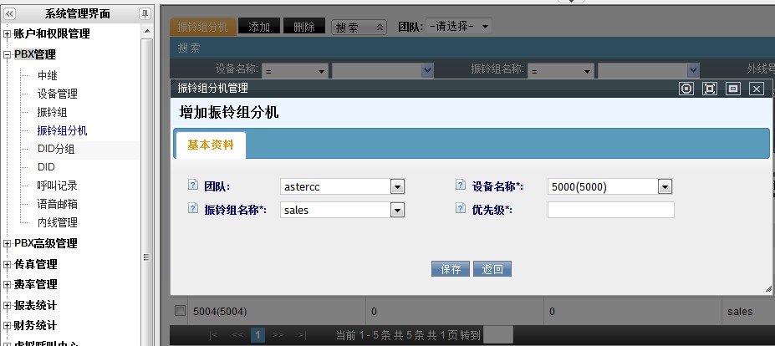Collapse the PBX管理 tree node
775x346 pixels.
(8, 55)
